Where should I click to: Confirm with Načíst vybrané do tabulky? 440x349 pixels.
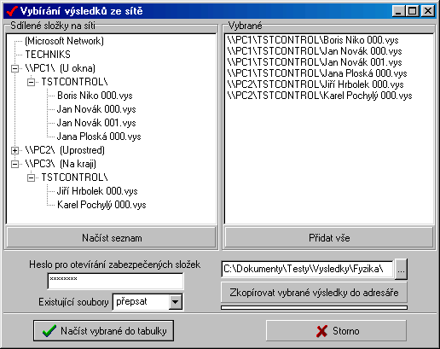(x=103, y=331)
